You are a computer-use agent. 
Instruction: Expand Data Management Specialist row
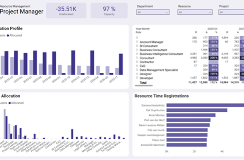coord(137,70)
